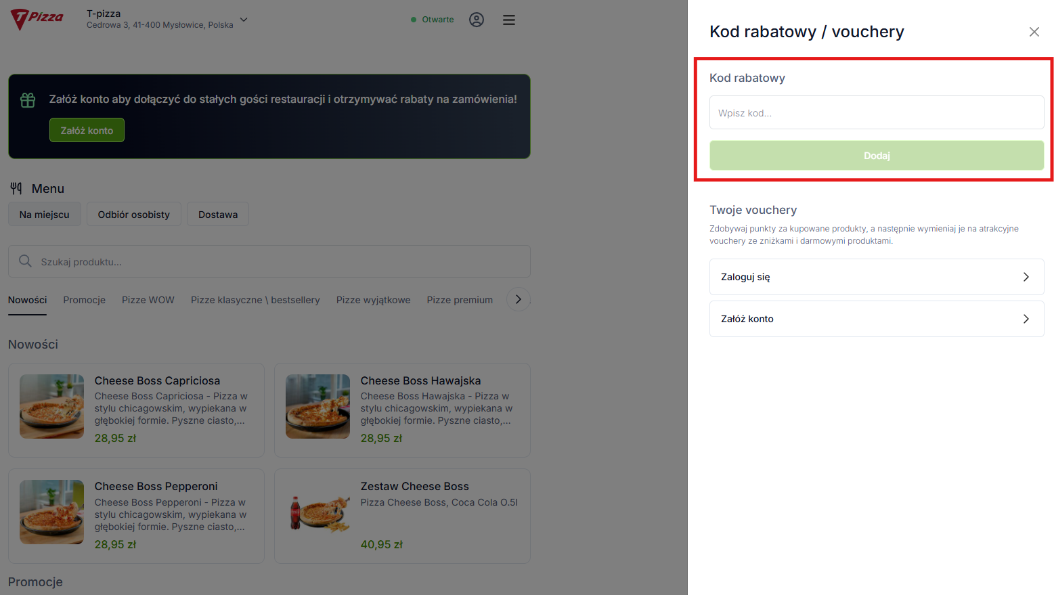The width and height of the screenshot is (1054, 595).
Task: Open the user account profile icon
Action: point(477,20)
